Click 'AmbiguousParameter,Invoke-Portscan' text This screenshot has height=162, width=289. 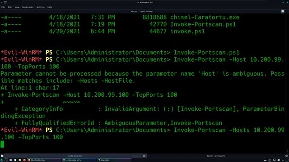(x=163, y=123)
